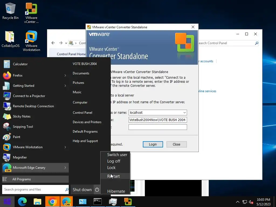Open Pictures from Start menu
The height and width of the screenshot is (207, 276).
pyautogui.click(x=78, y=82)
